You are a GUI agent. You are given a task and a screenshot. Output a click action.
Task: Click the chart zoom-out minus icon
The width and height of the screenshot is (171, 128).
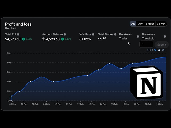tap(151, 50)
